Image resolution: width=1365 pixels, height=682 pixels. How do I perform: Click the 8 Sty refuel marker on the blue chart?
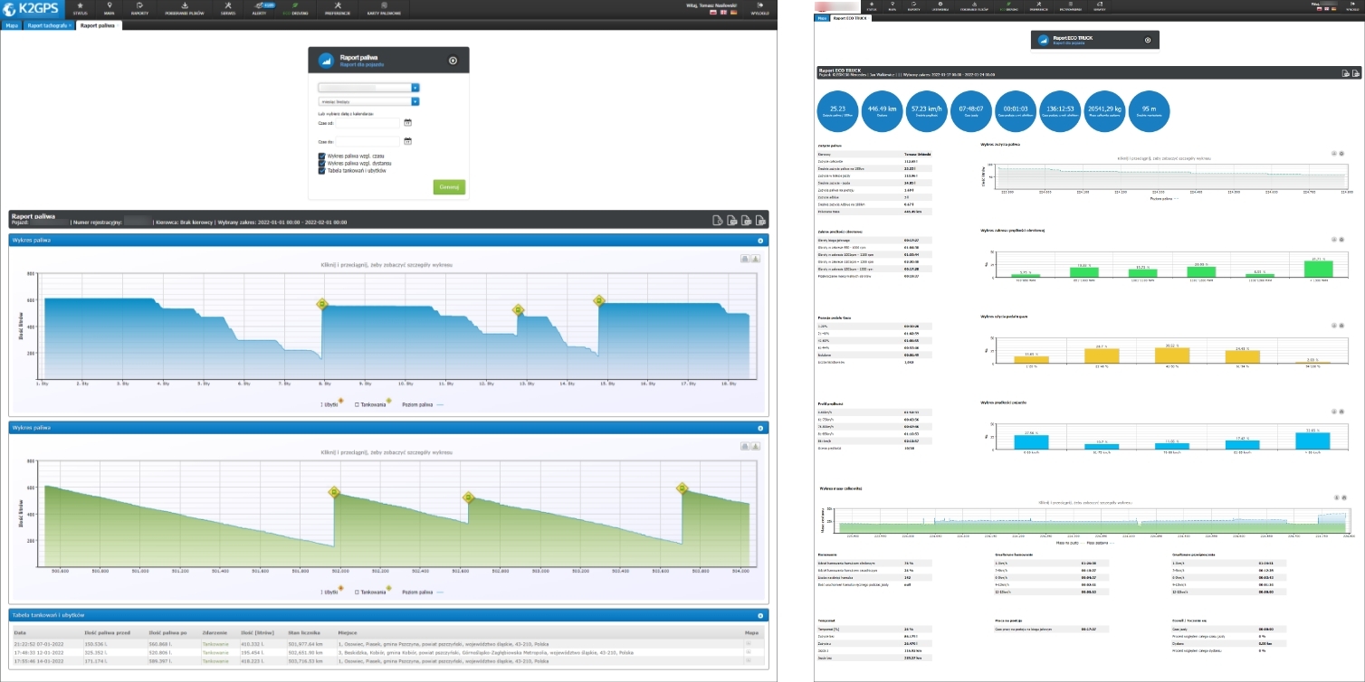tap(321, 304)
